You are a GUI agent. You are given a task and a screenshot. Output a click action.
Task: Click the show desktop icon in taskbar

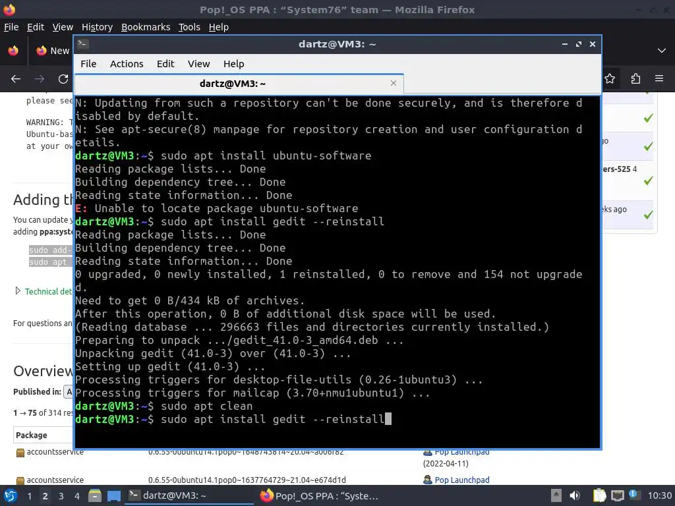tap(114, 495)
